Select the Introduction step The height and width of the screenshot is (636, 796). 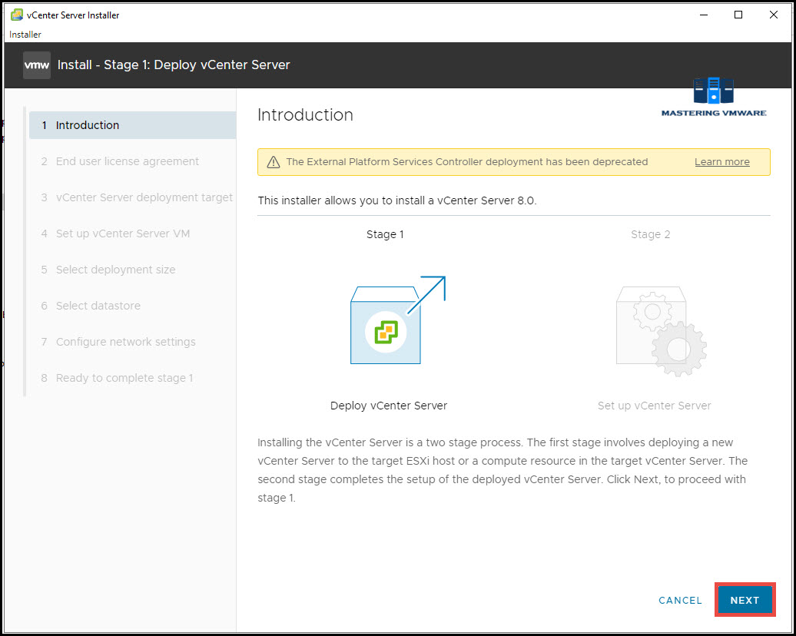pos(132,125)
